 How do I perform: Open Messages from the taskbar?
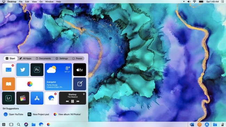41,125
